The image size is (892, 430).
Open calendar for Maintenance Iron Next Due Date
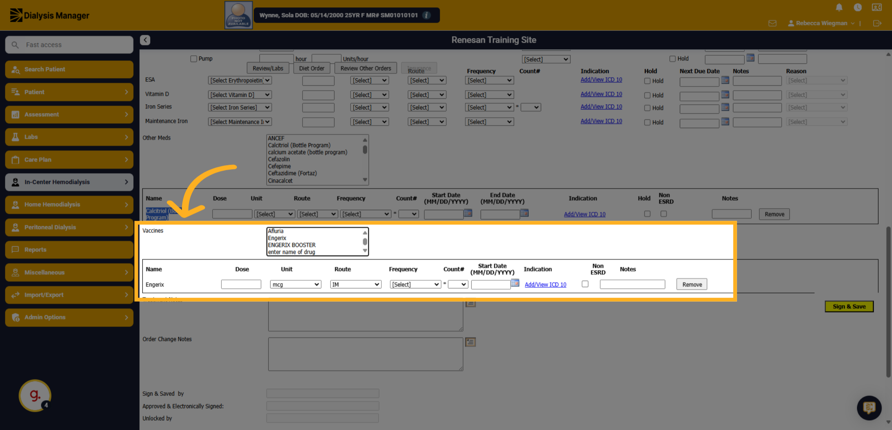pyautogui.click(x=725, y=122)
